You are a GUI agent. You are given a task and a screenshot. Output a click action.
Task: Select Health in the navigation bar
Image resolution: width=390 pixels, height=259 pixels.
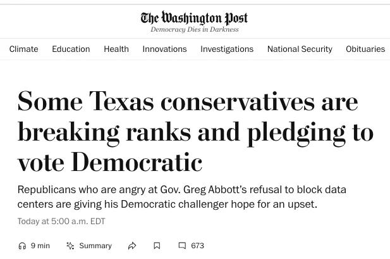point(116,49)
